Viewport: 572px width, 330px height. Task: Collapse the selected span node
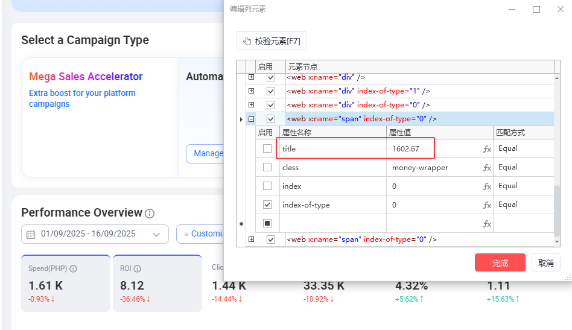pyautogui.click(x=252, y=119)
